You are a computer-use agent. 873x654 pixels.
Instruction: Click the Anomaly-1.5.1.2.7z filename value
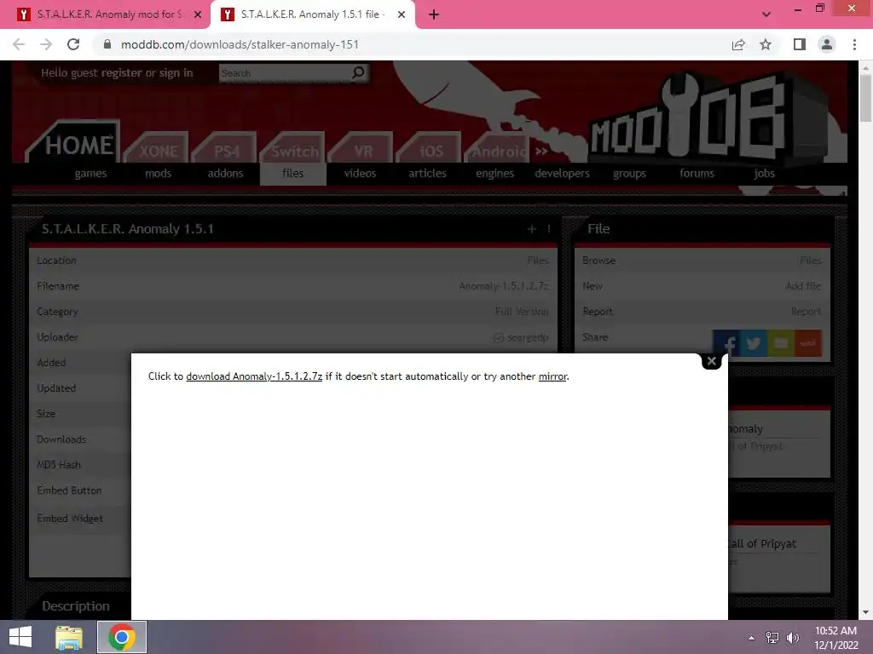504,286
